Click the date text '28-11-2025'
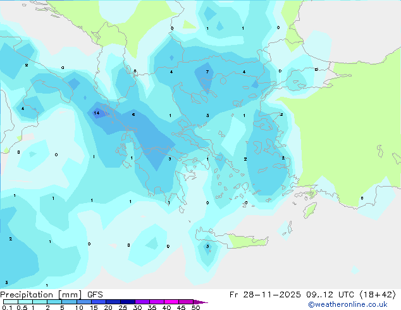Viewport: 401px width, 310px height. coord(272,295)
